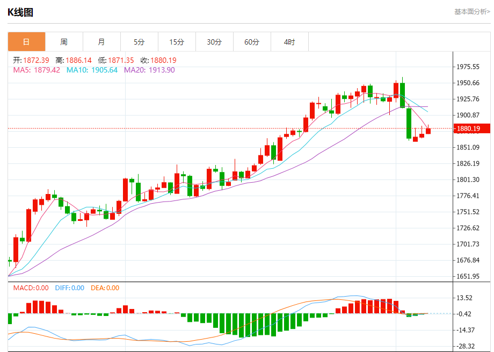Click the 1726.62 price axis label
The image size is (494, 352).
pos(468,228)
